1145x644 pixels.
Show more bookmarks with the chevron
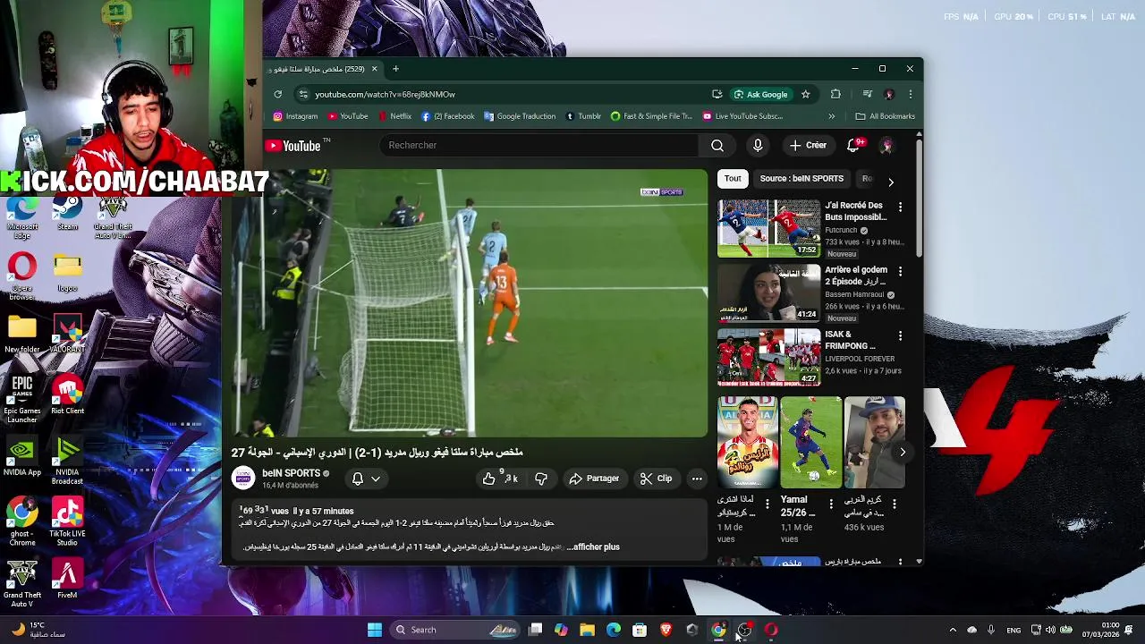(x=832, y=116)
